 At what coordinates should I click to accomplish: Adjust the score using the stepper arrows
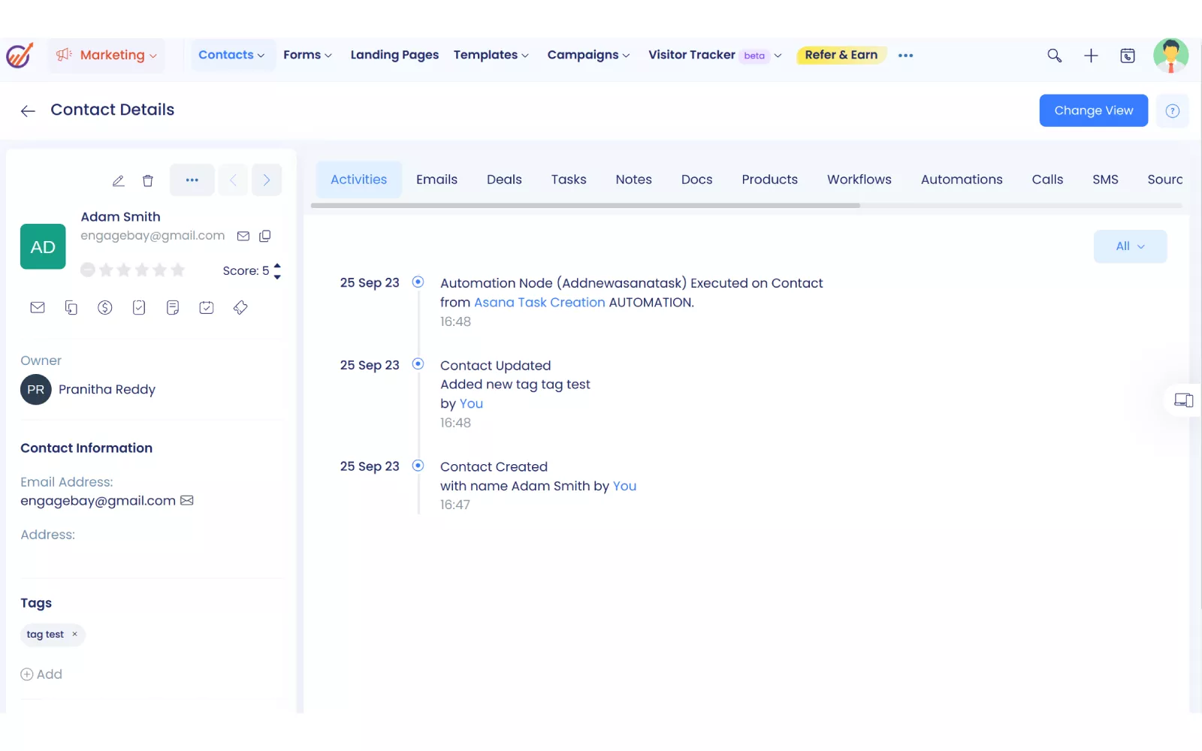coord(277,270)
